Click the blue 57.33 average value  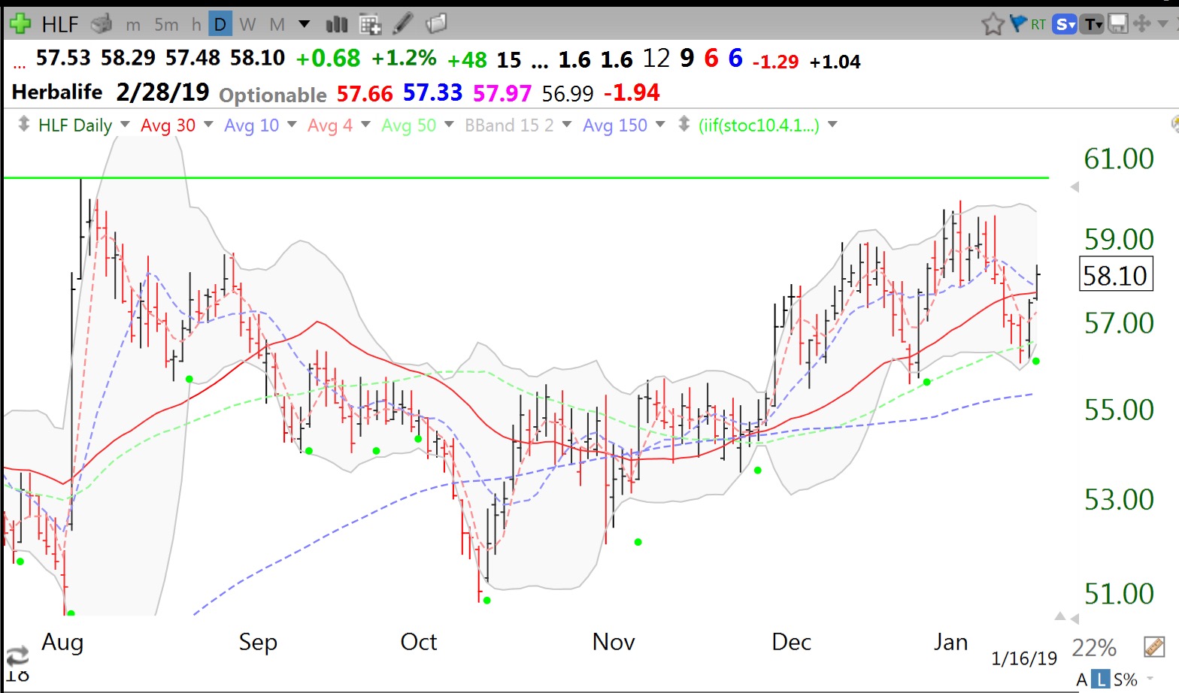pyautogui.click(x=432, y=92)
